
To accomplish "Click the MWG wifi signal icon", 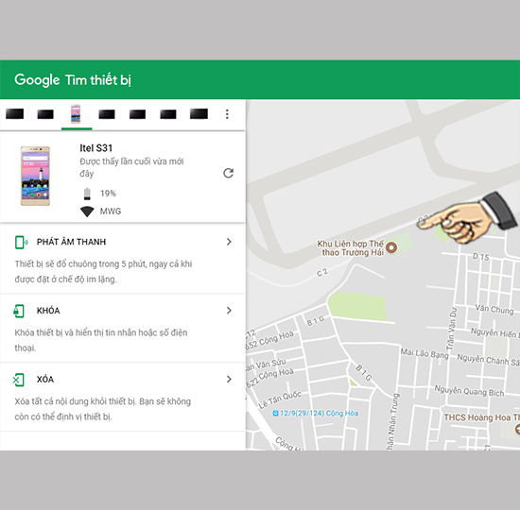I will pos(87,212).
